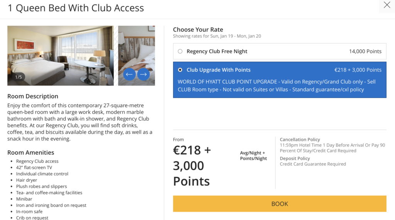The image size is (395, 220).
Task: Click the Regency Club Free Night label
Action: click(x=217, y=51)
